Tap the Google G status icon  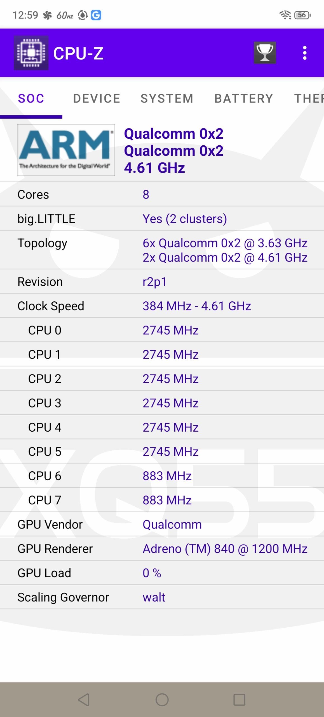pyautogui.click(x=96, y=15)
